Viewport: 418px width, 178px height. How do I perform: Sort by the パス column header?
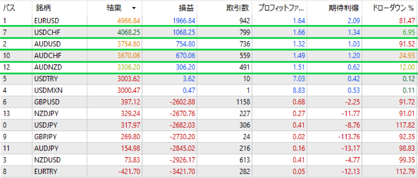pyautogui.click(x=9, y=8)
